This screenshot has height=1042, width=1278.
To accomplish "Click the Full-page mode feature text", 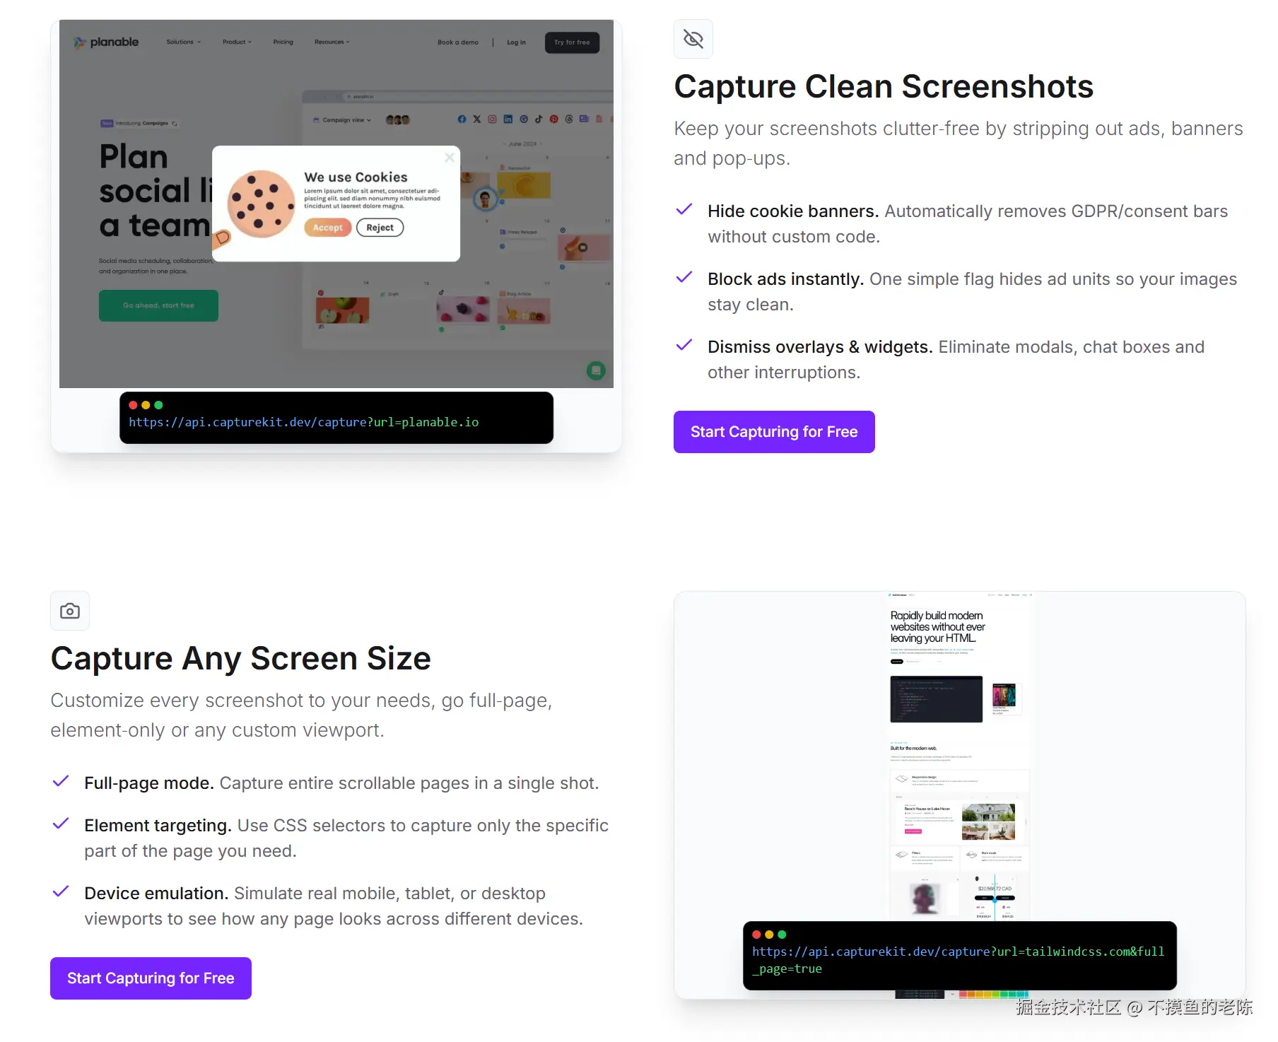I will coord(341,783).
